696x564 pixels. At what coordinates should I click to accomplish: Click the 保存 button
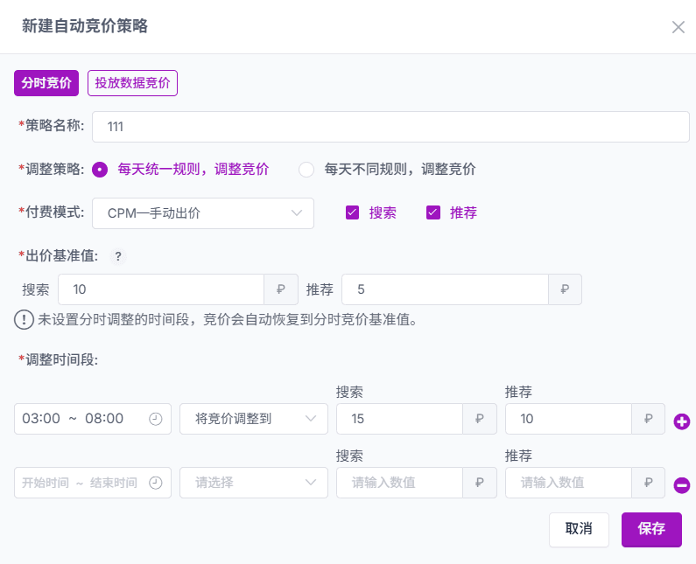pos(651,530)
